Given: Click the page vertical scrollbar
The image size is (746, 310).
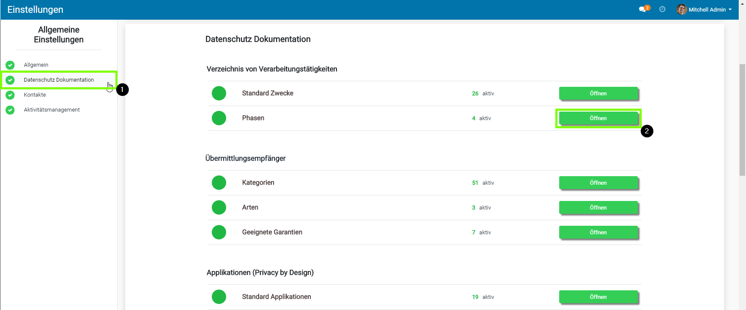Looking at the screenshot, I should (x=742, y=120).
